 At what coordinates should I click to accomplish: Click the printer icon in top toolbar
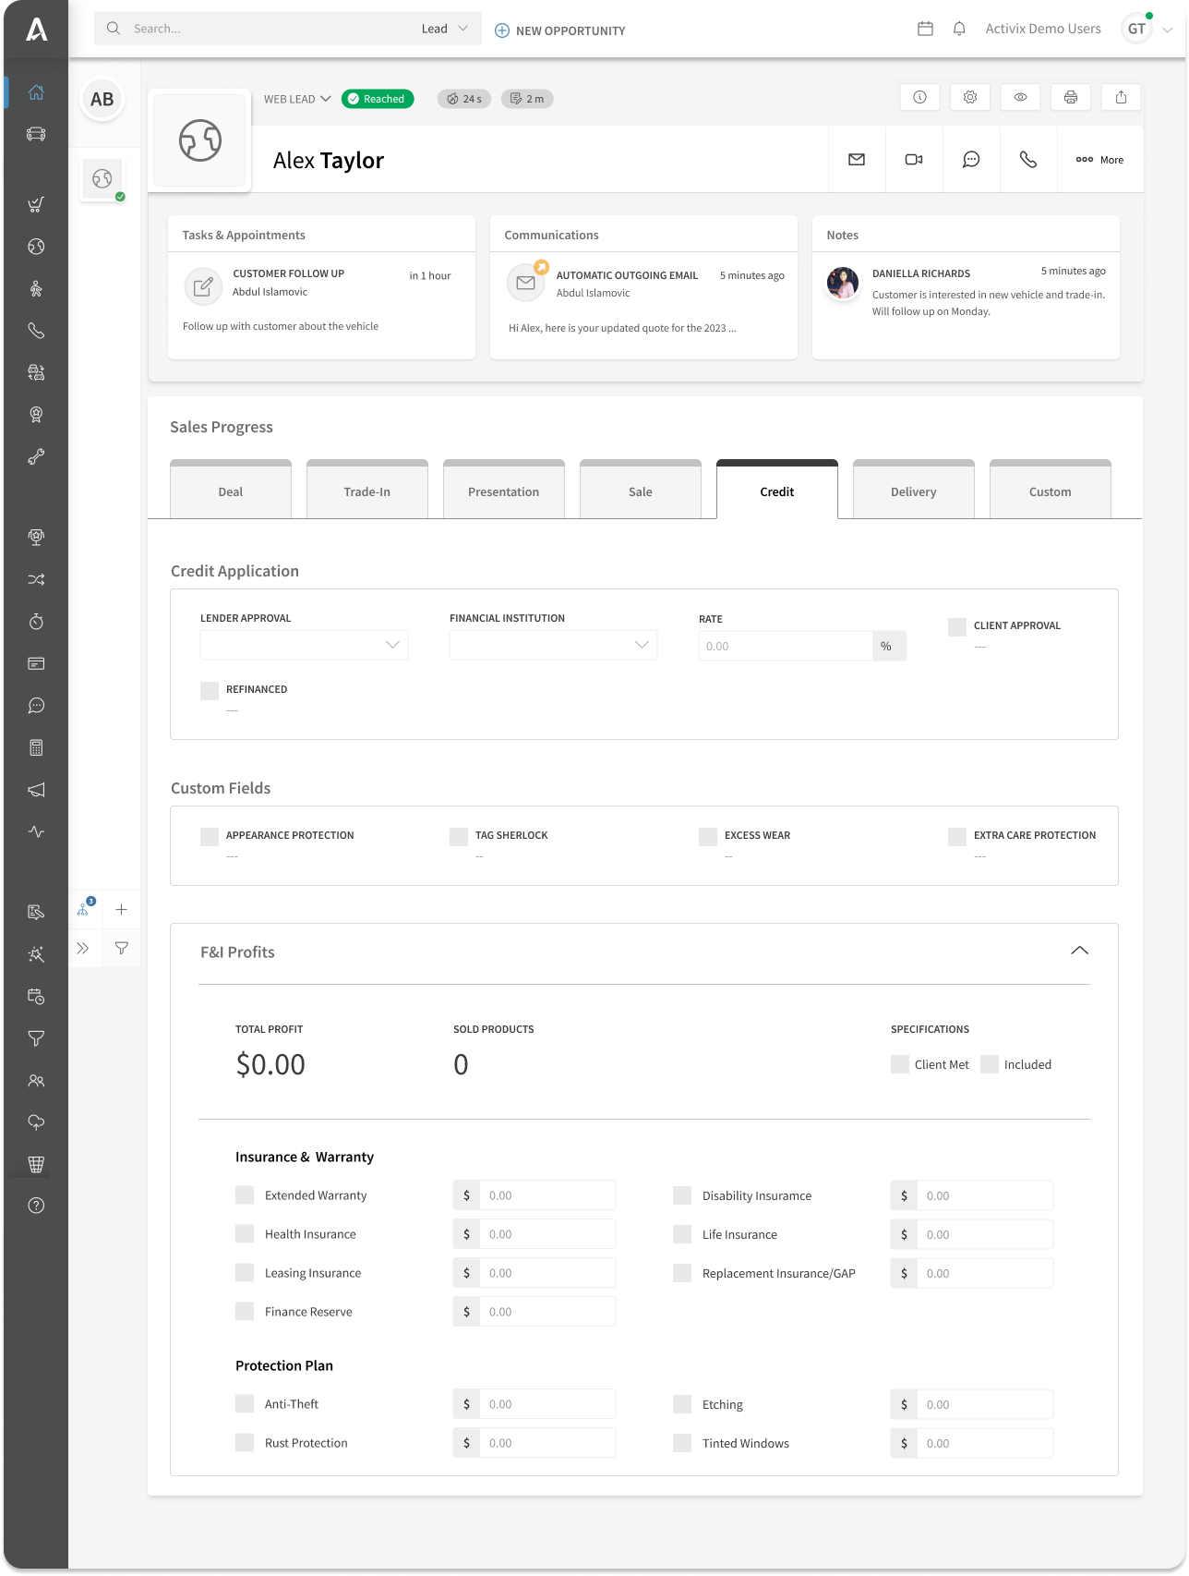1071,97
